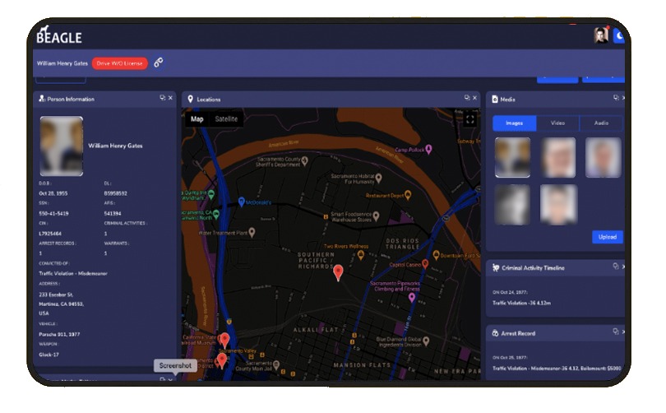Open the Images media tab
Image resolution: width=666 pixels, height=413 pixels.
point(514,123)
